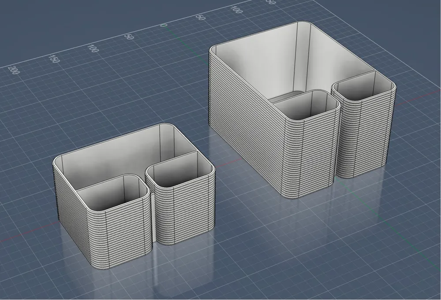This screenshot has width=441, height=300.
Task: Click the 0 origin axis label
Action: coord(164,25)
